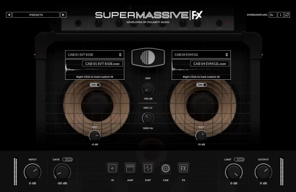Image resolution: width=296 pixels, height=192 pixels.
Task: Click the -12 dB wet value
Action: tap(201, 144)
